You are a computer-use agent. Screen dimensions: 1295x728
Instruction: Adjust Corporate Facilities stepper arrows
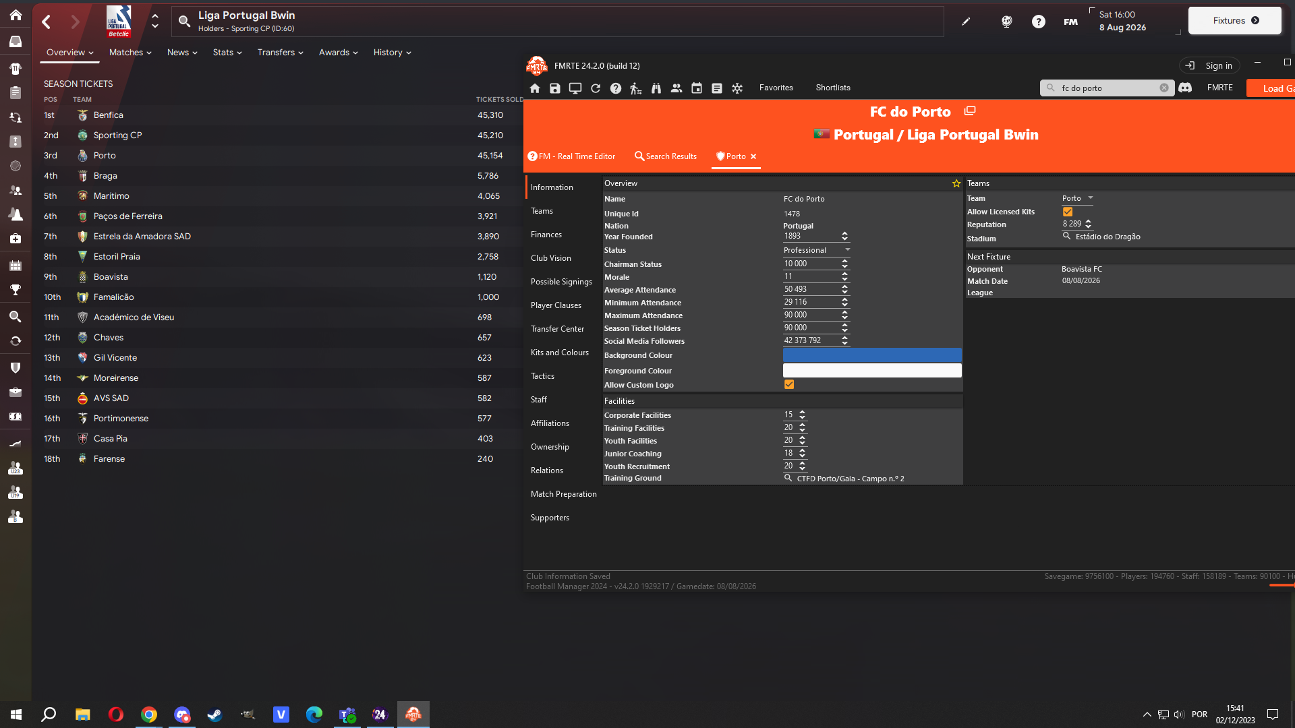pos(802,415)
